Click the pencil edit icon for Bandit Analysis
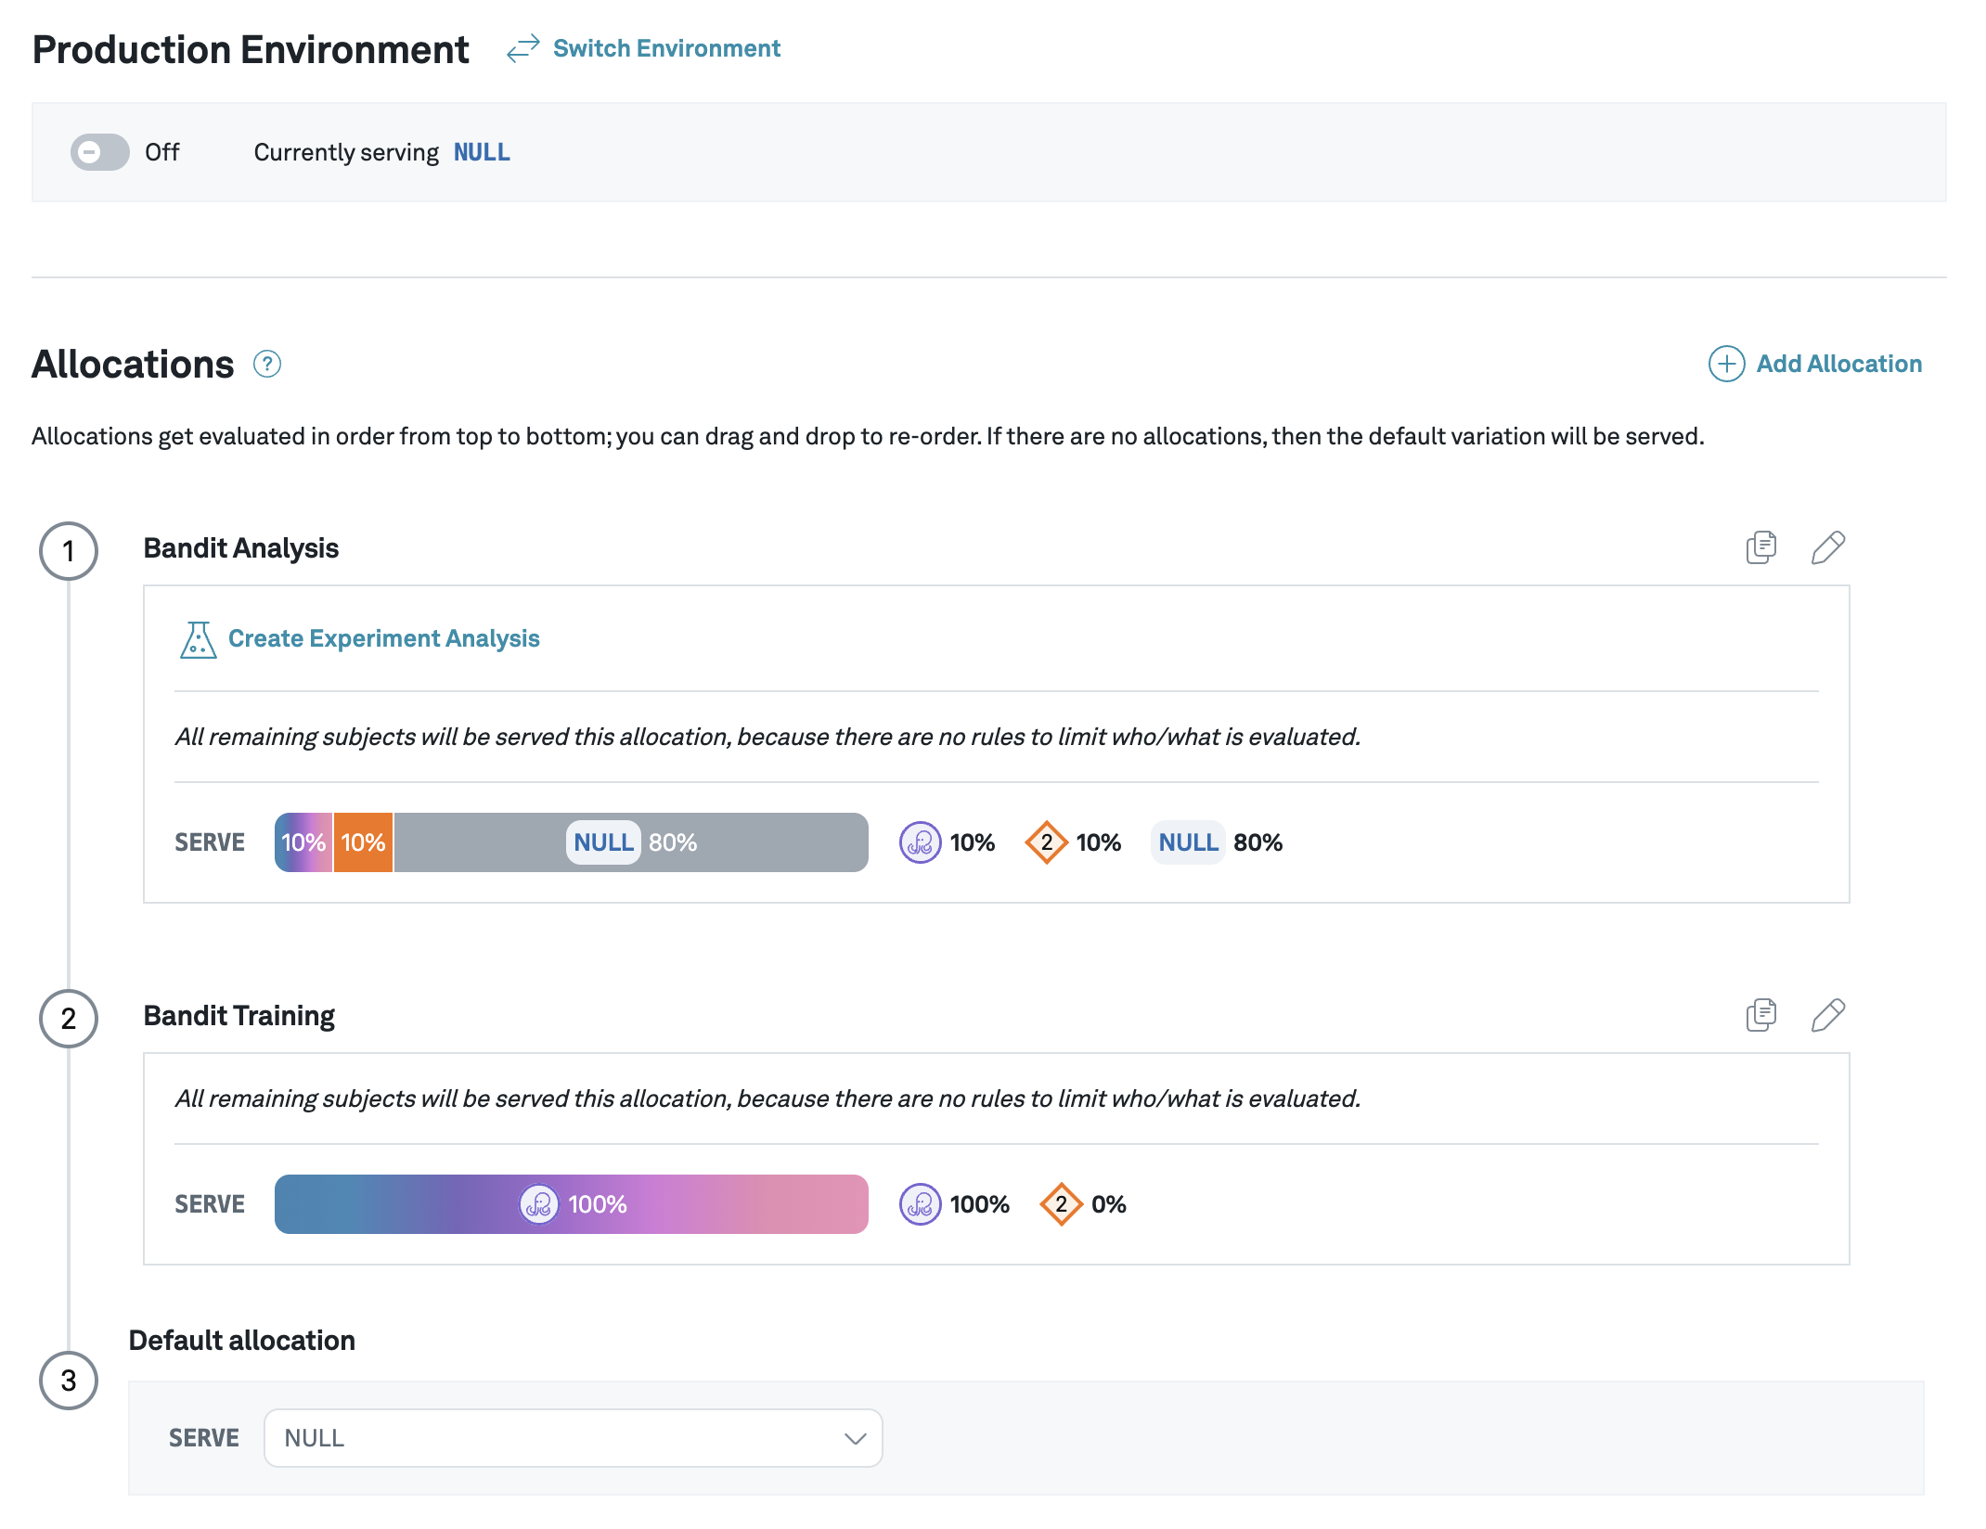Screen dimensions: 1986x1529 [1827, 547]
